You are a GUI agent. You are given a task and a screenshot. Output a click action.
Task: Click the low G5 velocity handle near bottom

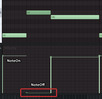click(27, 93)
